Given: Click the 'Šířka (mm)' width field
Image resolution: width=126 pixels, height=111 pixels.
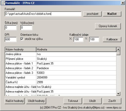Looking at the screenshot, I should click(11, 28).
